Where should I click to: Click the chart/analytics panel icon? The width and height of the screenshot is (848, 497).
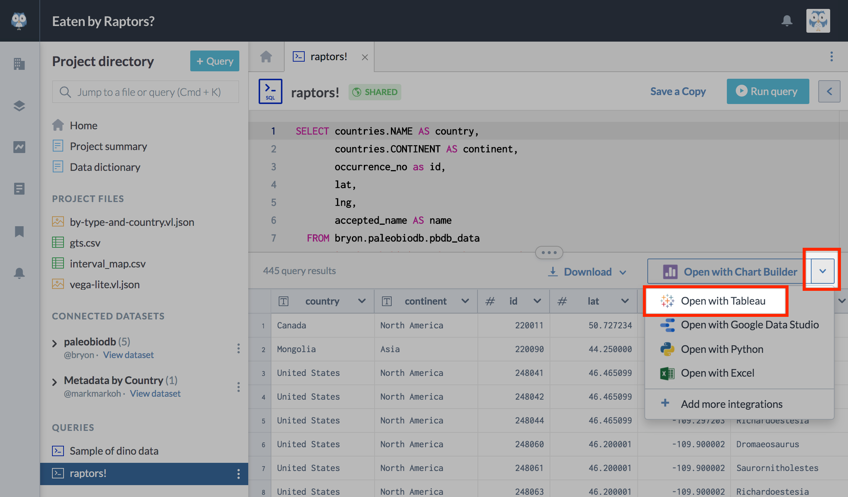(x=20, y=148)
